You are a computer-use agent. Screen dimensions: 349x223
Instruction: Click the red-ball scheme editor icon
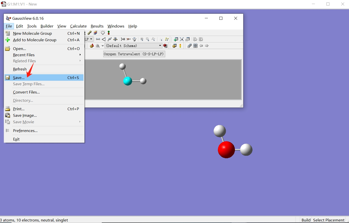(165, 46)
